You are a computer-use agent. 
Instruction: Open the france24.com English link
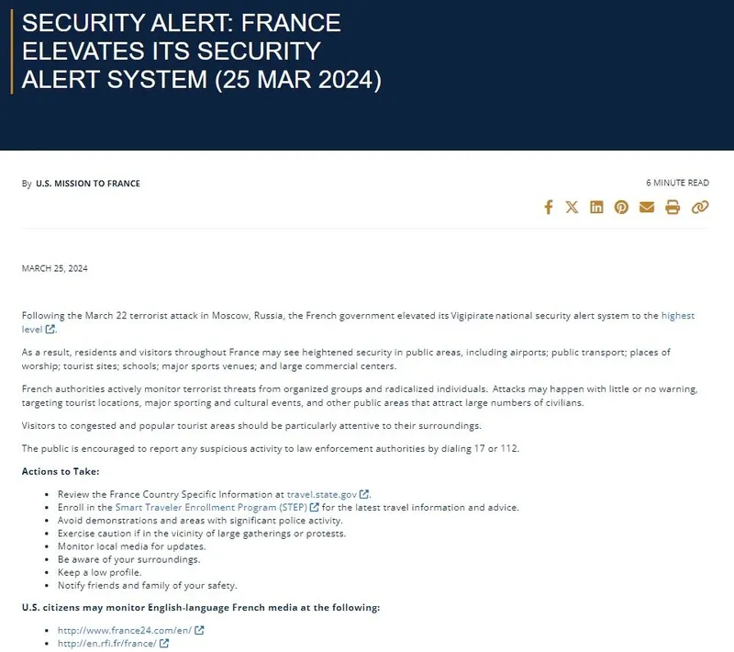tap(124, 630)
